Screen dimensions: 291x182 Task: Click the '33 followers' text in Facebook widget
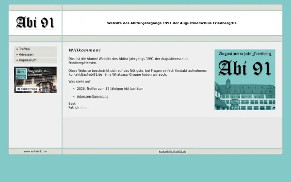(x=35, y=75)
